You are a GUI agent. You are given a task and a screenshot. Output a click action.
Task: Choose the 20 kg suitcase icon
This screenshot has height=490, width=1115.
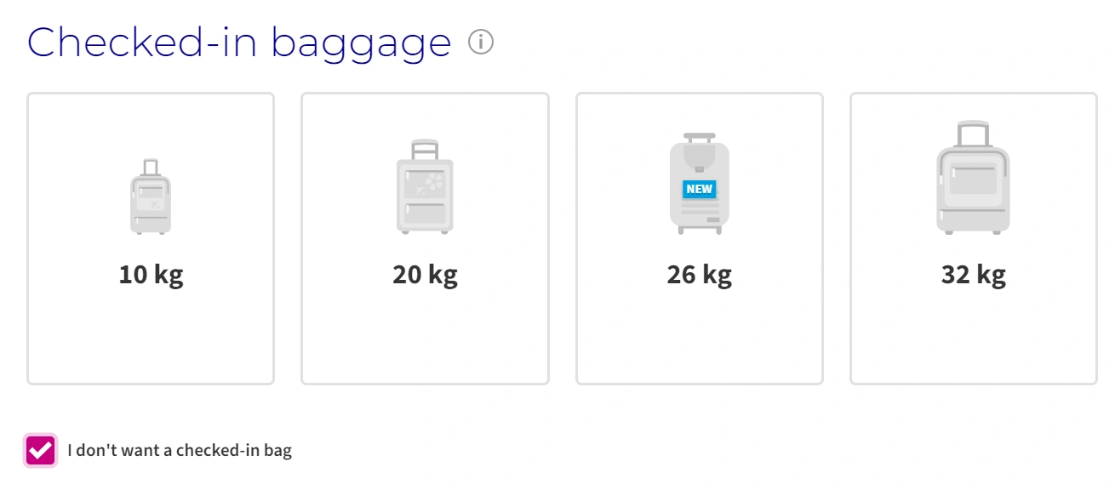pos(425,186)
